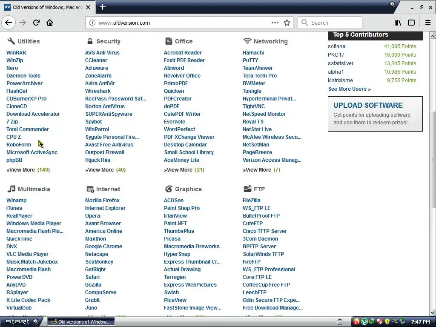Viewport: 436px width, 327px height.
Task: Open See More Users link
Action: (x=349, y=89)
